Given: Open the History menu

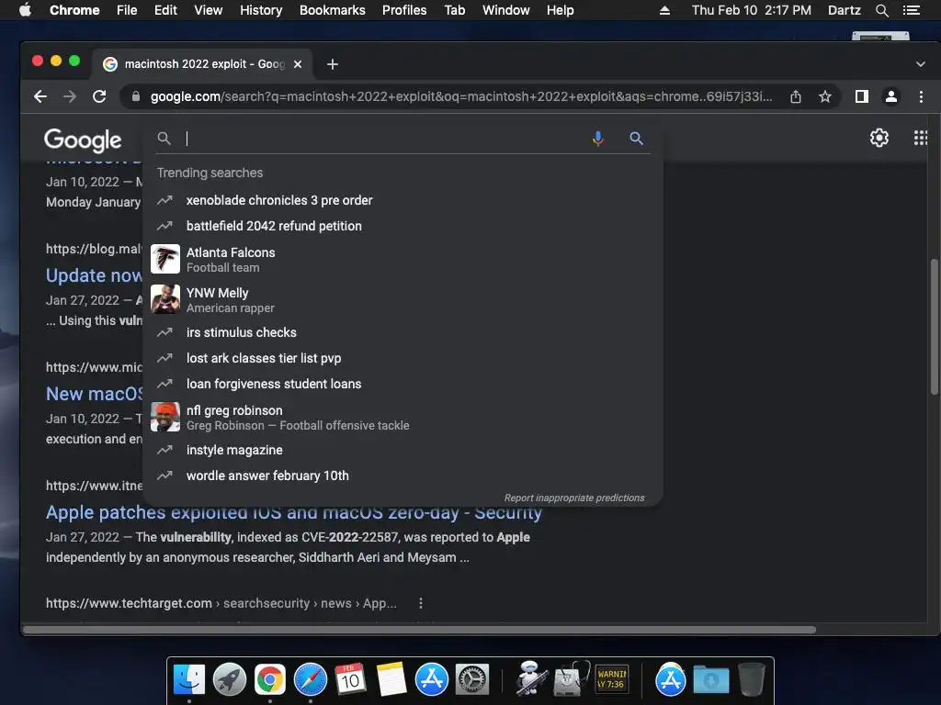Looking at the screenshot, I should point(261,10).
